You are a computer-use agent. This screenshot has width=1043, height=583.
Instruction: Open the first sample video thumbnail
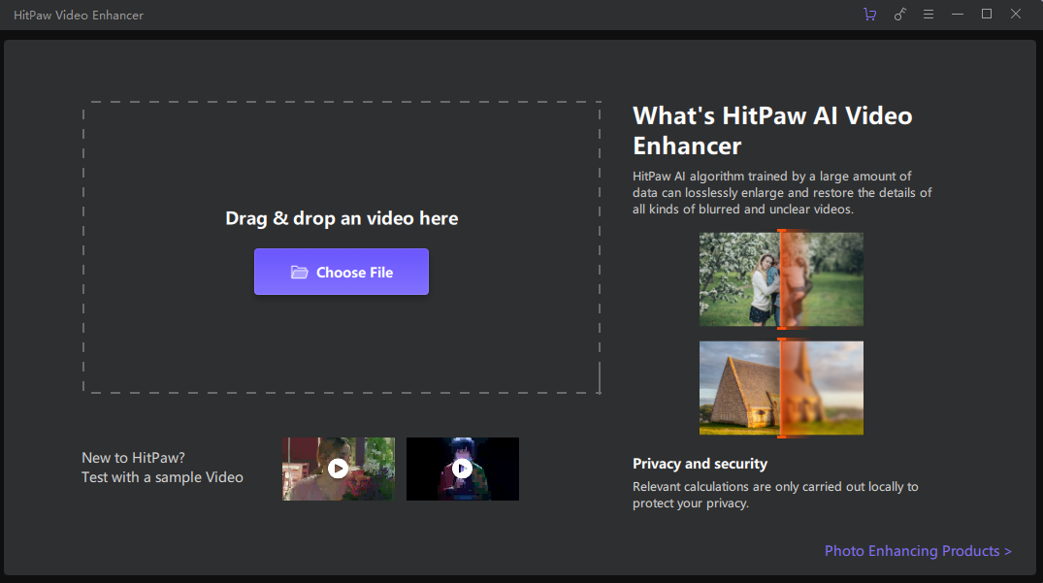pyautogui.click(x=338, y=469)
